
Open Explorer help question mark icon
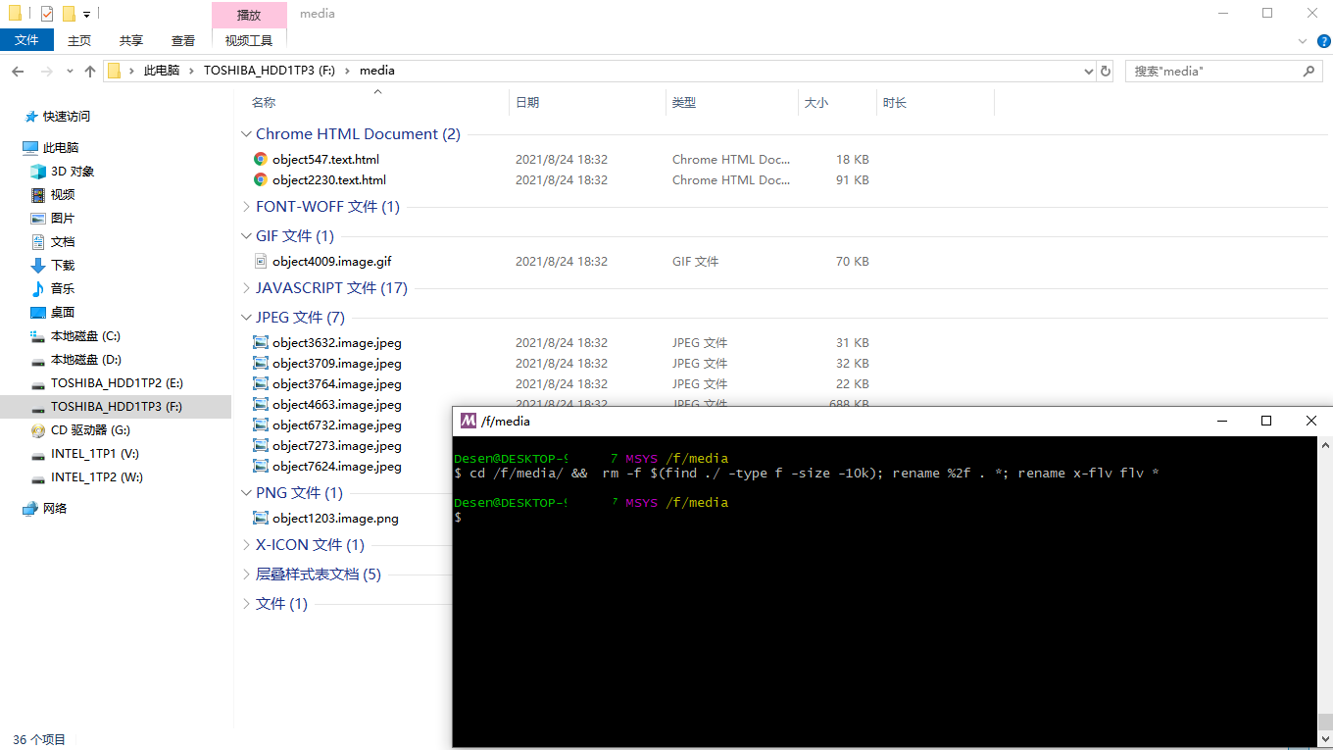point(1323,40)
